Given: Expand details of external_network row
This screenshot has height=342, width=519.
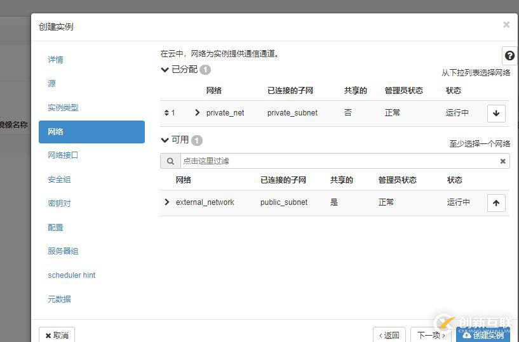Looking at the screenshot, I should click(x=167, y=202).
